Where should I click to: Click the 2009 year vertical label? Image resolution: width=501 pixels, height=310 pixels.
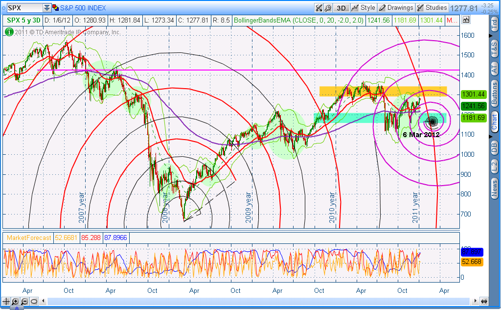coord(248,207)
